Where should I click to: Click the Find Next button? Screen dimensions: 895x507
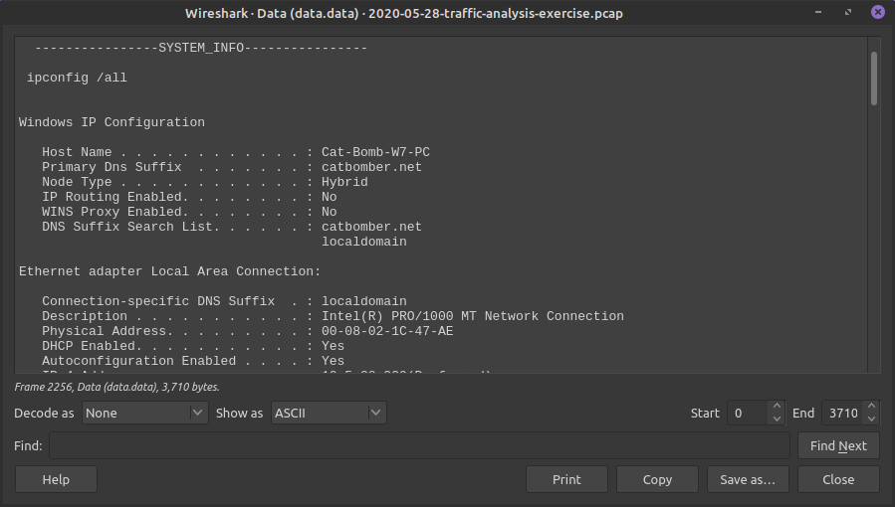[x=838, y=445]
